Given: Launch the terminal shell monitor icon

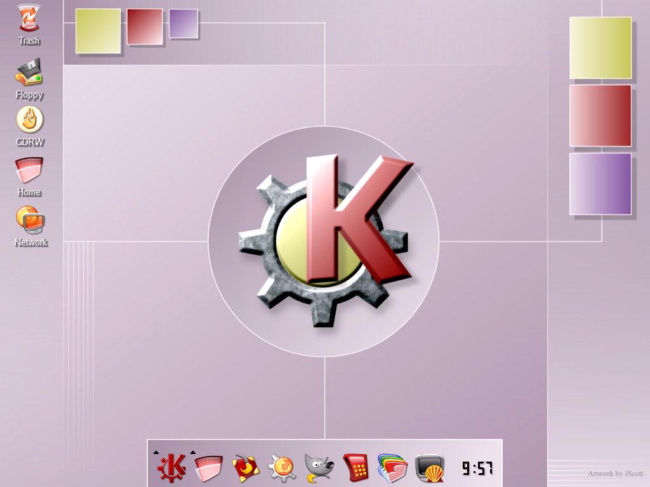Looking at the screenshot, I should coord(430,469).
